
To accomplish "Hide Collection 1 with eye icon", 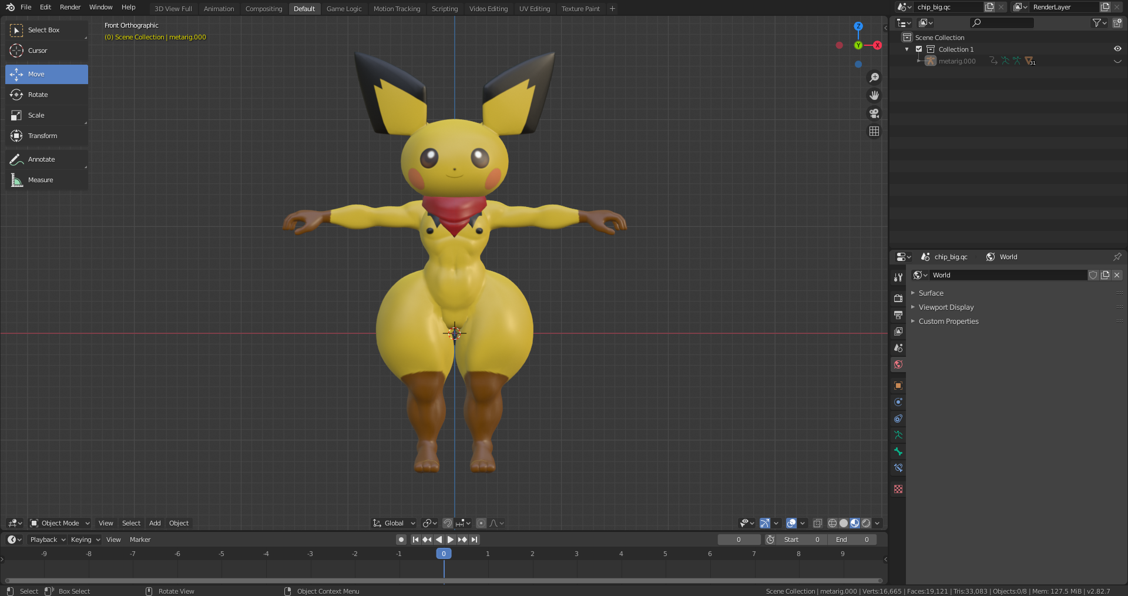I will [x=1117, y=49].
